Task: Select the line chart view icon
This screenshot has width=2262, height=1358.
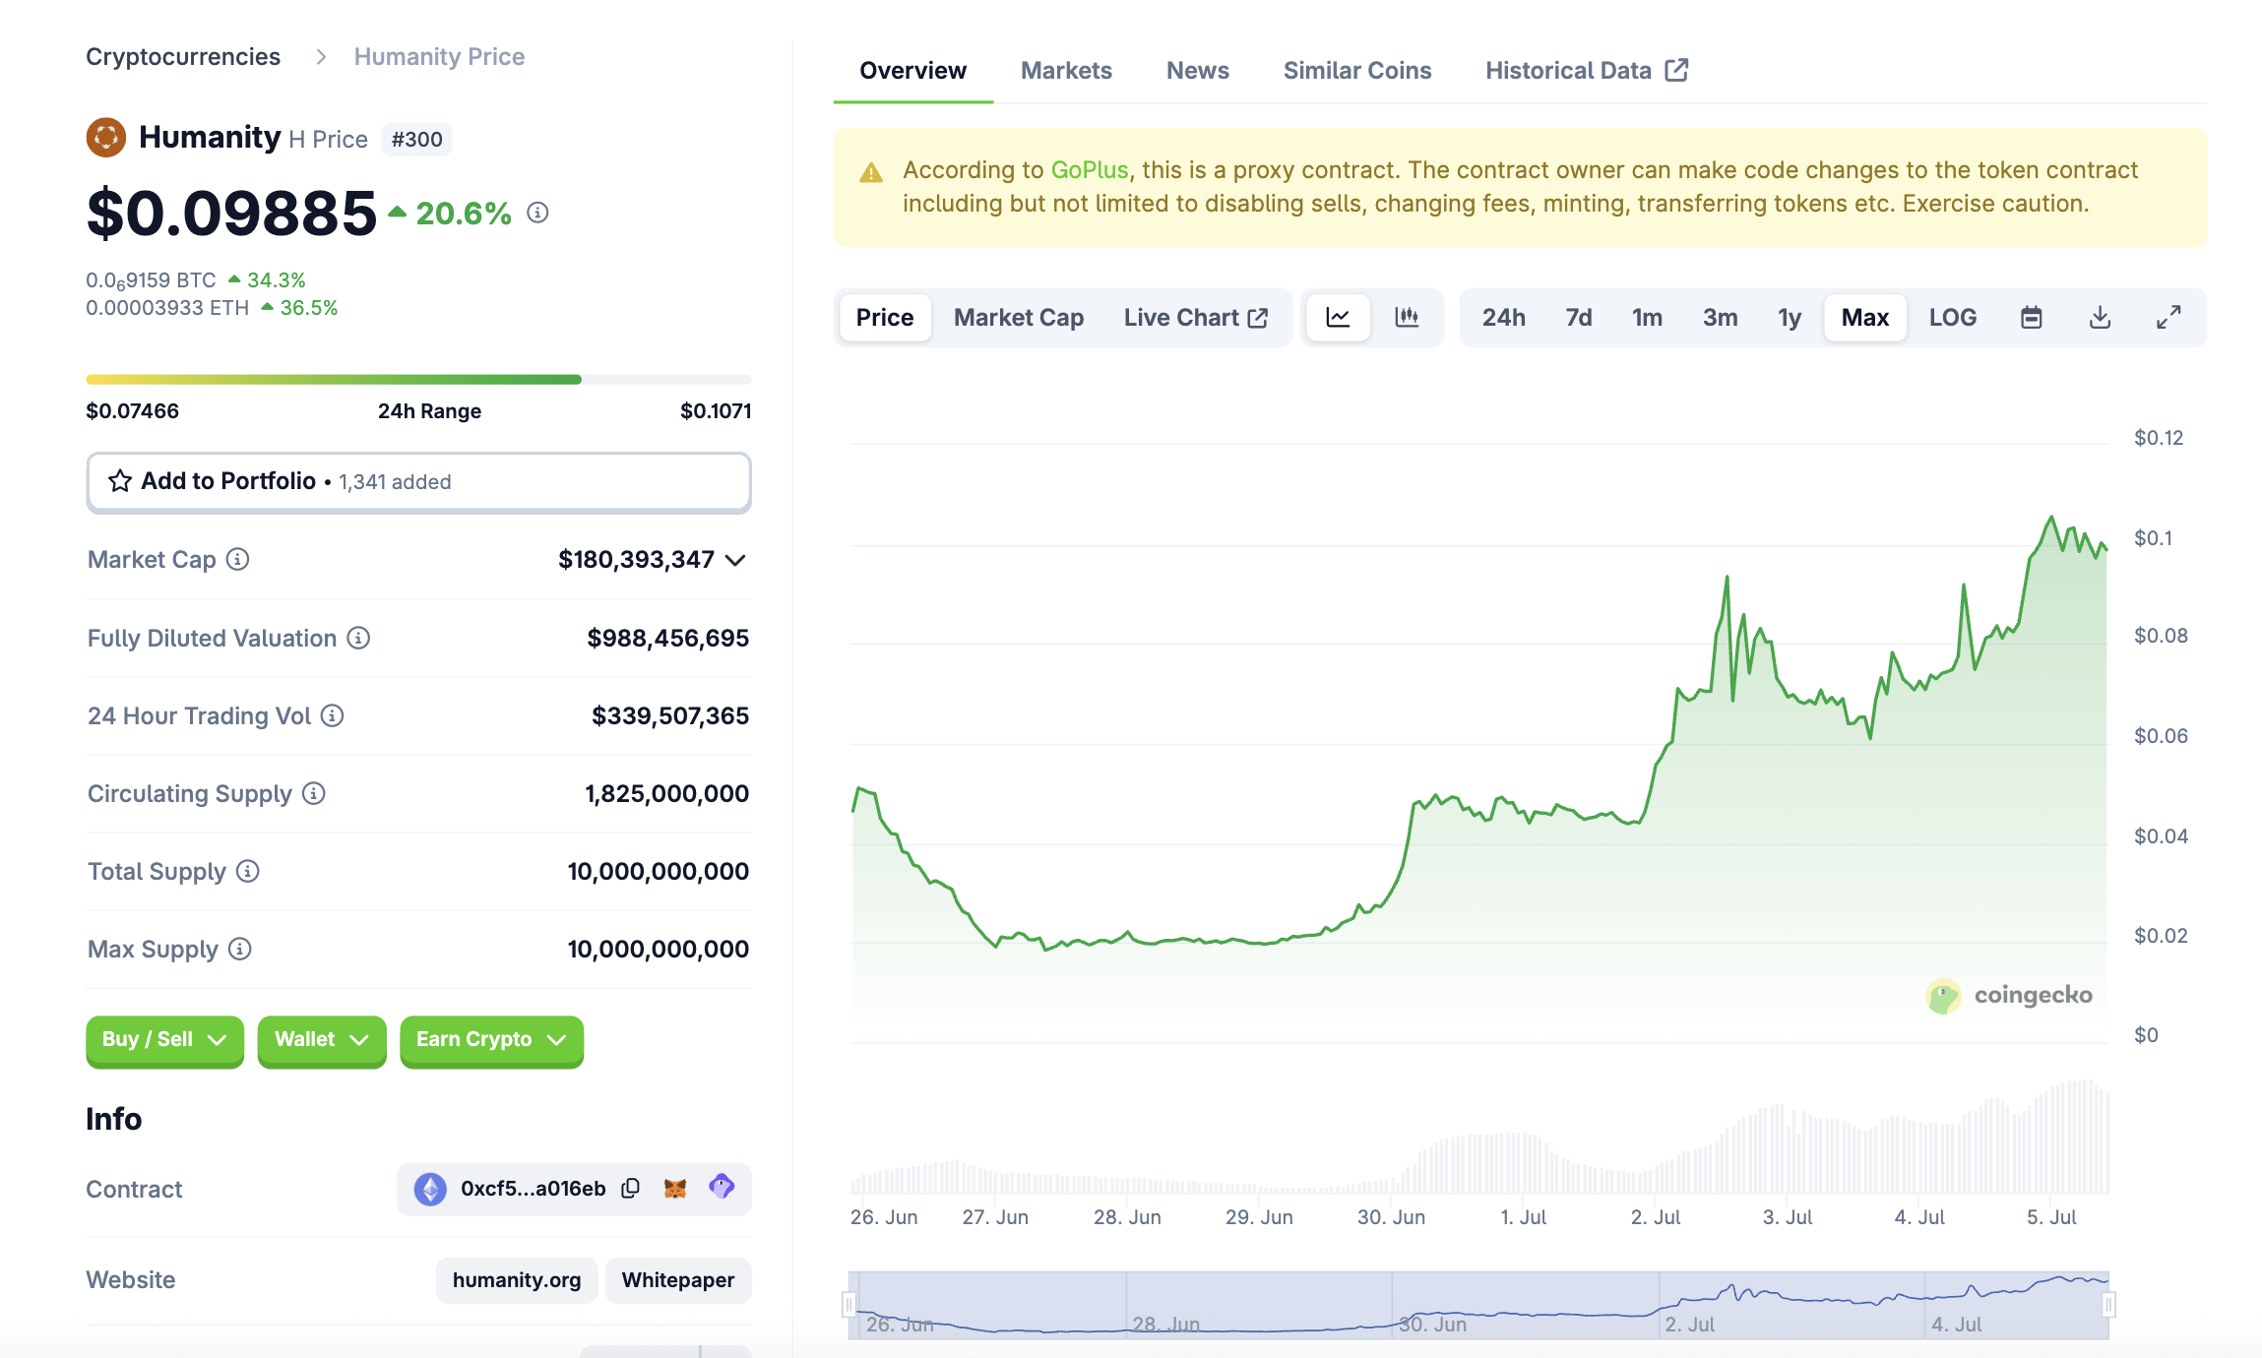Action: click(1338, 317)
